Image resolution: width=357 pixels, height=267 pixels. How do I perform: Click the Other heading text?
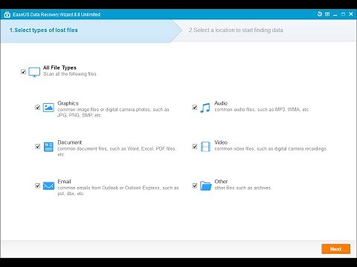[x=221, y=182]
